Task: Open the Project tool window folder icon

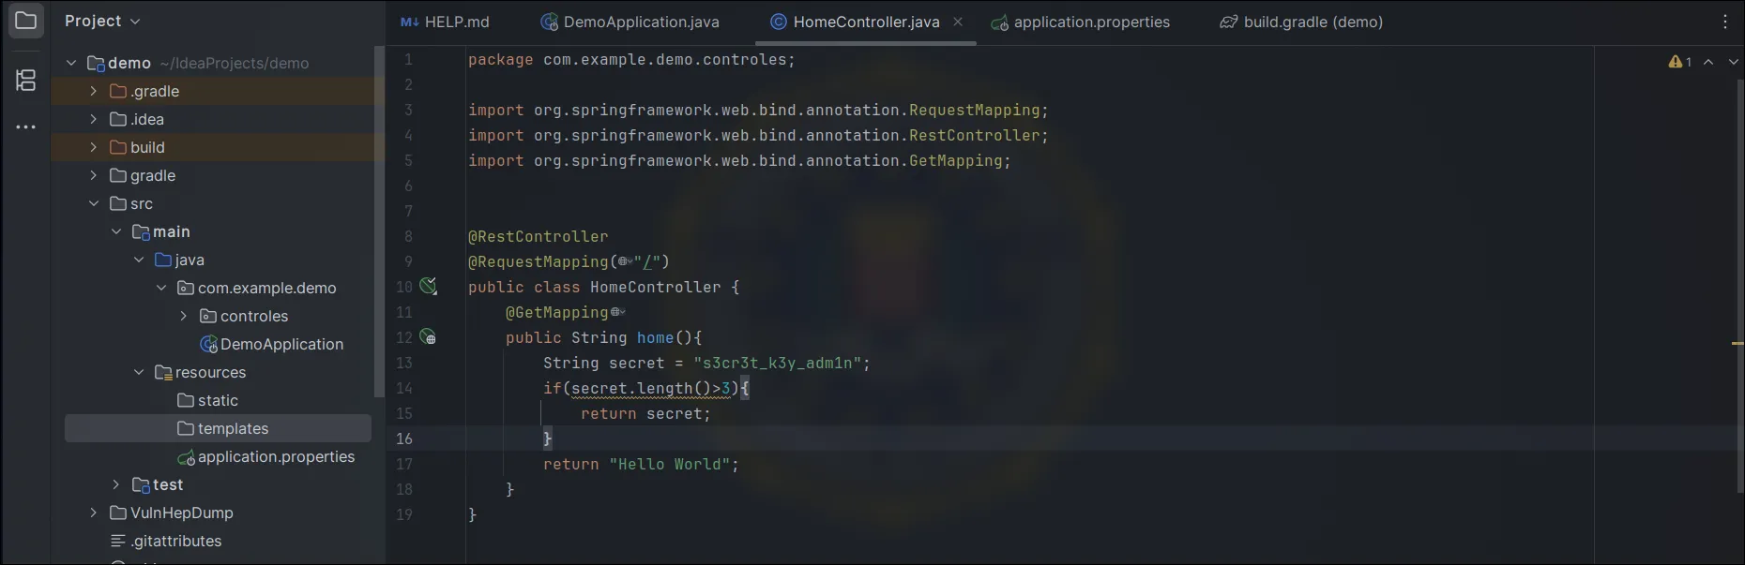Action: [x=26, y=21]
